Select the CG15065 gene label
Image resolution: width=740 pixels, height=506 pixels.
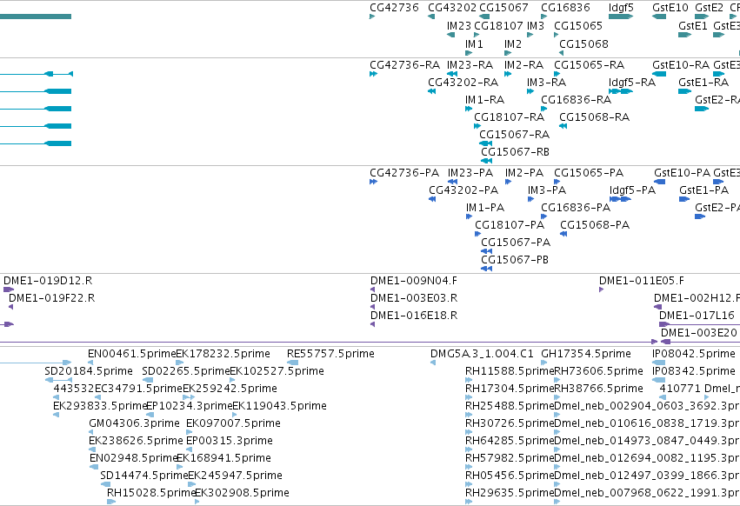pyautogui.click(x=578, y=26)
